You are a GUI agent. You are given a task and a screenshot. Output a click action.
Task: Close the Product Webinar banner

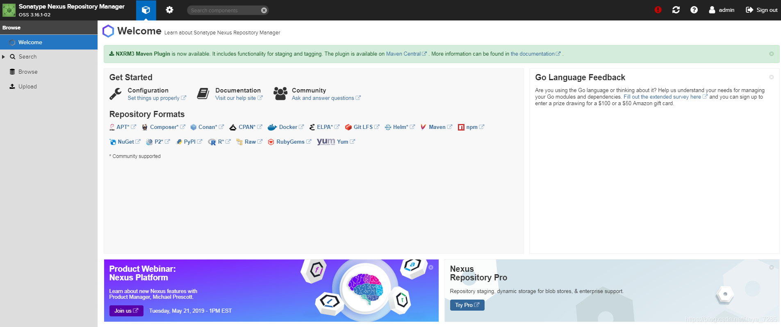click(431, 268)
